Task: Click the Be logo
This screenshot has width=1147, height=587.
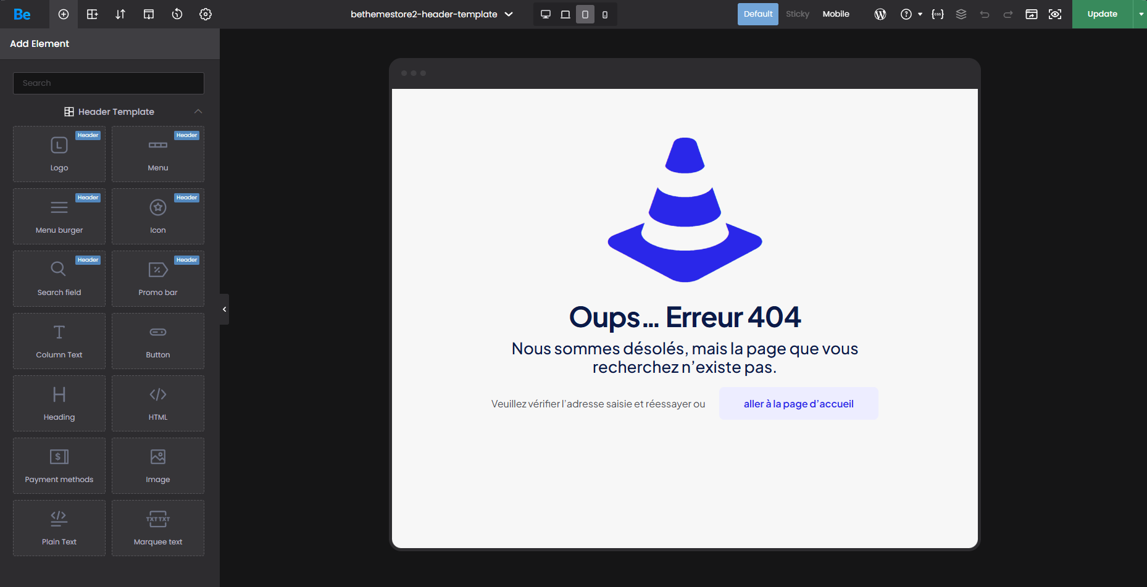Action: coord(22,14)
